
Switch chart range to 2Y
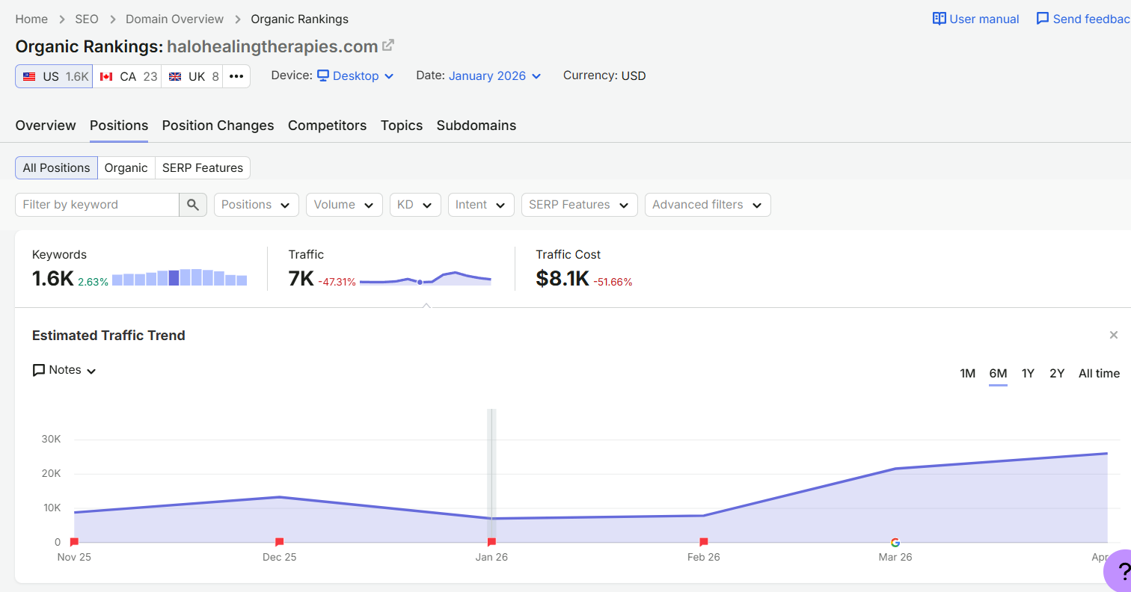(x=1056, y=373)
